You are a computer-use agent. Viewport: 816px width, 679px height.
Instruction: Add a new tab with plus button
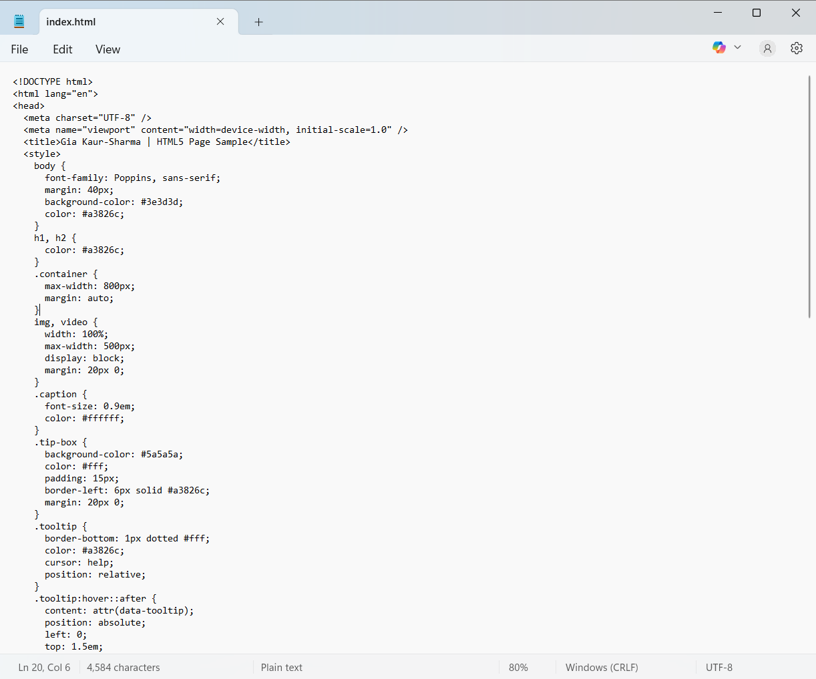click(258, 22)
